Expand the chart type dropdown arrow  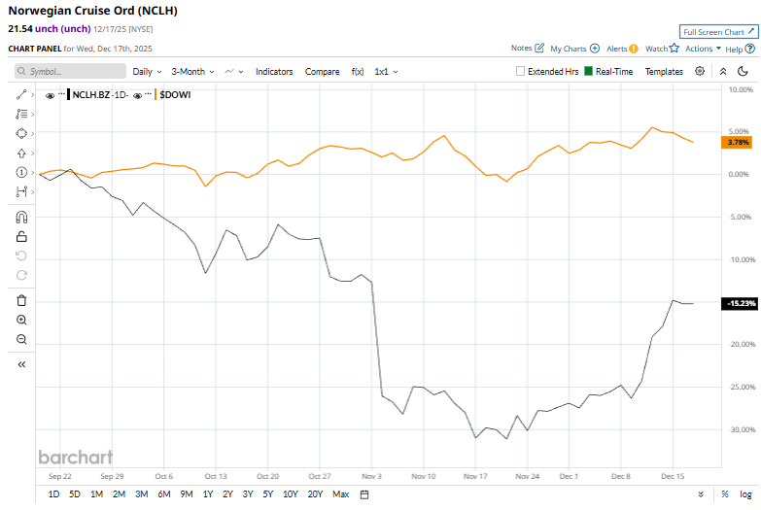pyautogui.click(x=241, y=72)
